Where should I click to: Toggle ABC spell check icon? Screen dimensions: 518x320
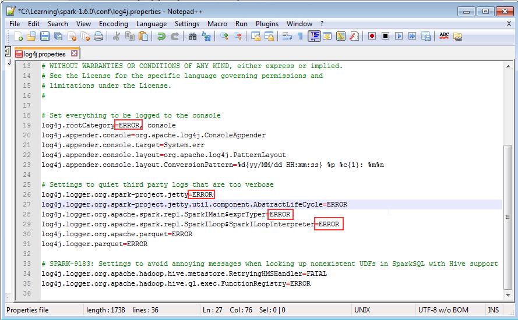pos(444,36)
